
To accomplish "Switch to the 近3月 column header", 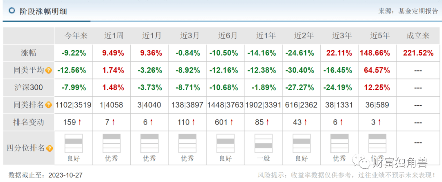I will (189, 36).
